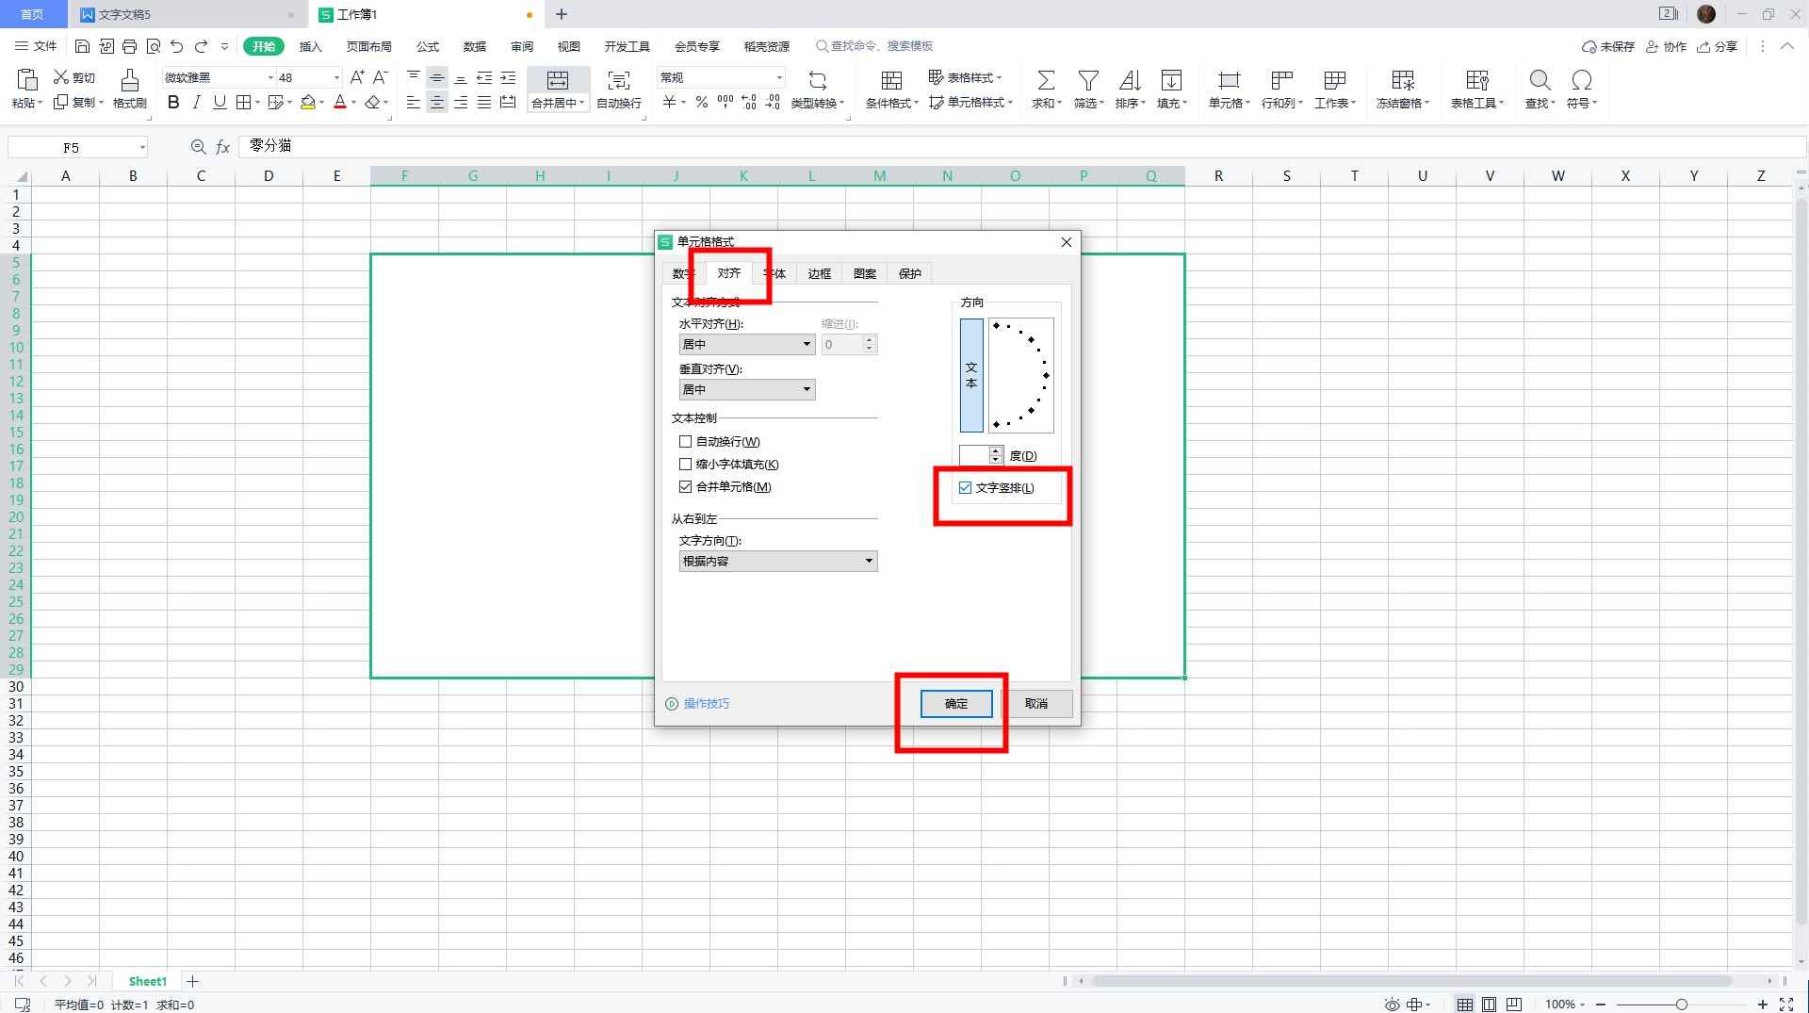Uncheck the 文字竖排 checkbox
Image resolution: width=1809 pixels, height=1013 pixels.
point(965,487)
